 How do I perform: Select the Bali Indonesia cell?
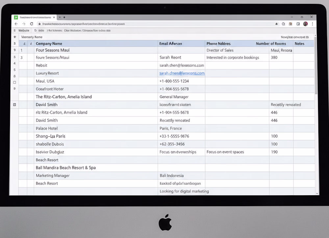181,176
